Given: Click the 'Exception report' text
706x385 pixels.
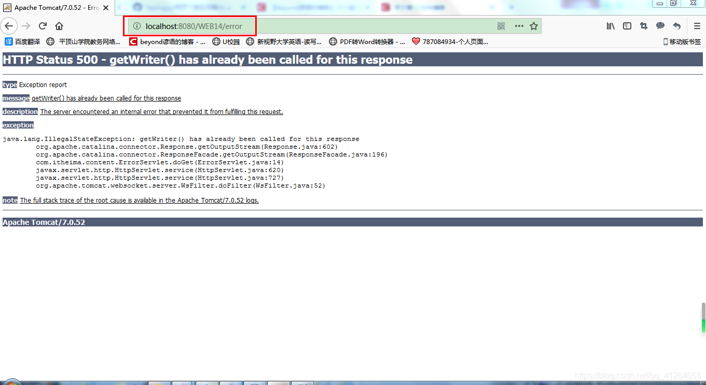Looking at the screenshot, I should click(43, 84).
